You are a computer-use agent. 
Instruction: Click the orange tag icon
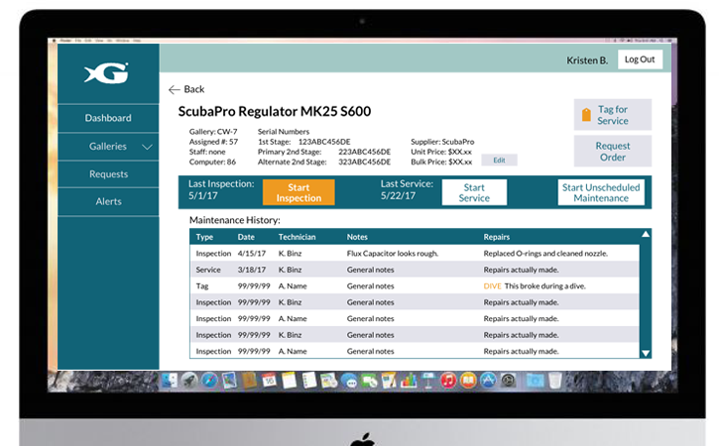[586, 115]
